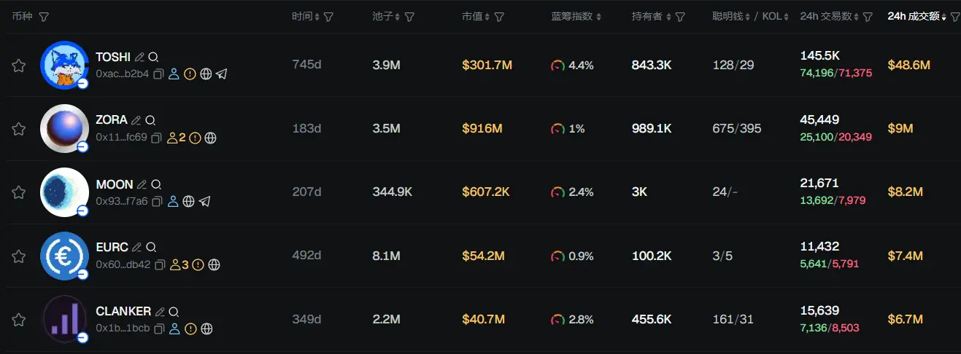961x354 pixels.
Task: Click EURC's orange warning alert icon
Action: click(x=198, y=265)
